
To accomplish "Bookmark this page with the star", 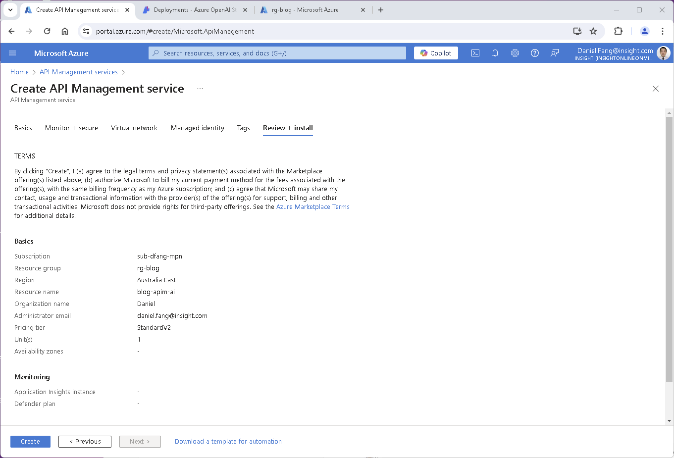I will pyautogui.click(x=593, y=31).
